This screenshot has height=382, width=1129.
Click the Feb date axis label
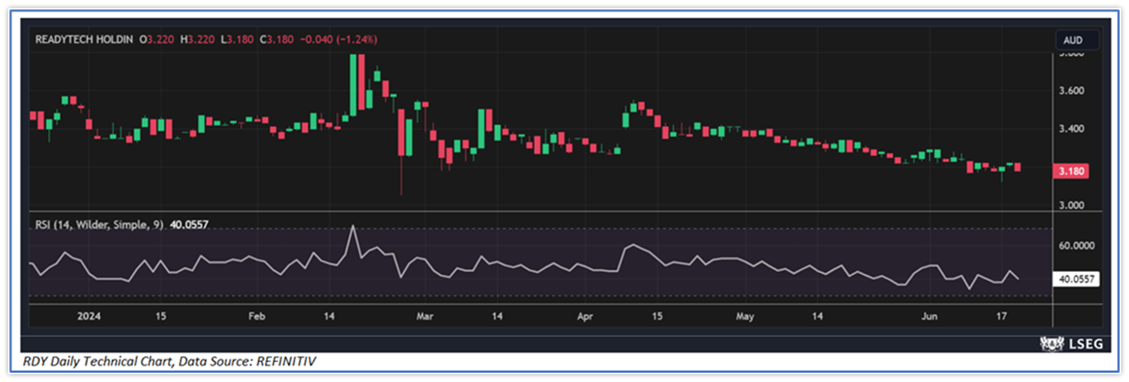257,316
